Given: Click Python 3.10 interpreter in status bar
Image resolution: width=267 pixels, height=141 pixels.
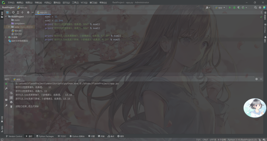Looking at the screenshot, I should [242, 139].
